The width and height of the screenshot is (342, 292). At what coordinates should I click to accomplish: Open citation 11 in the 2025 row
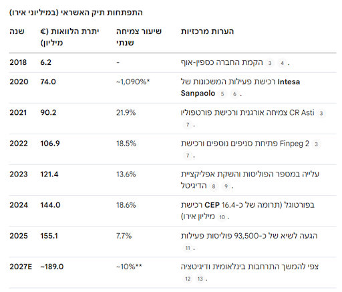[188, 248]
